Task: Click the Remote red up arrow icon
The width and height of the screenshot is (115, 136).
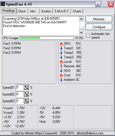Action: tap(61, 66)
